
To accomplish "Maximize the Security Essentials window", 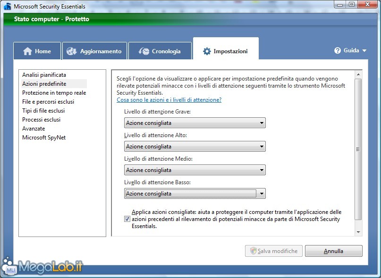I will pos(351,4).
